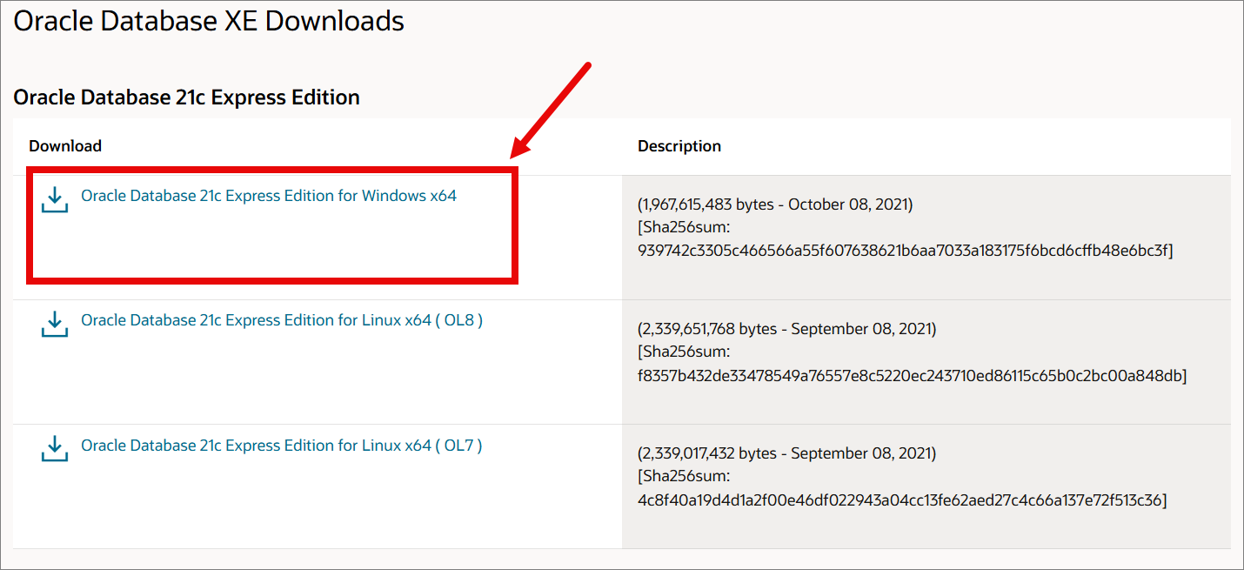This screenshot has height=570, width=1244.
Task: Click the Sha256sum label in the Windows row
Action: point(684,227)
